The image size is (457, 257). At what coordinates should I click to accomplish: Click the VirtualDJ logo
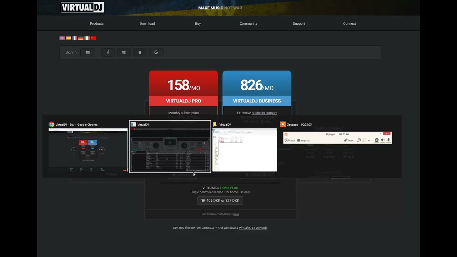coord(82,7)
